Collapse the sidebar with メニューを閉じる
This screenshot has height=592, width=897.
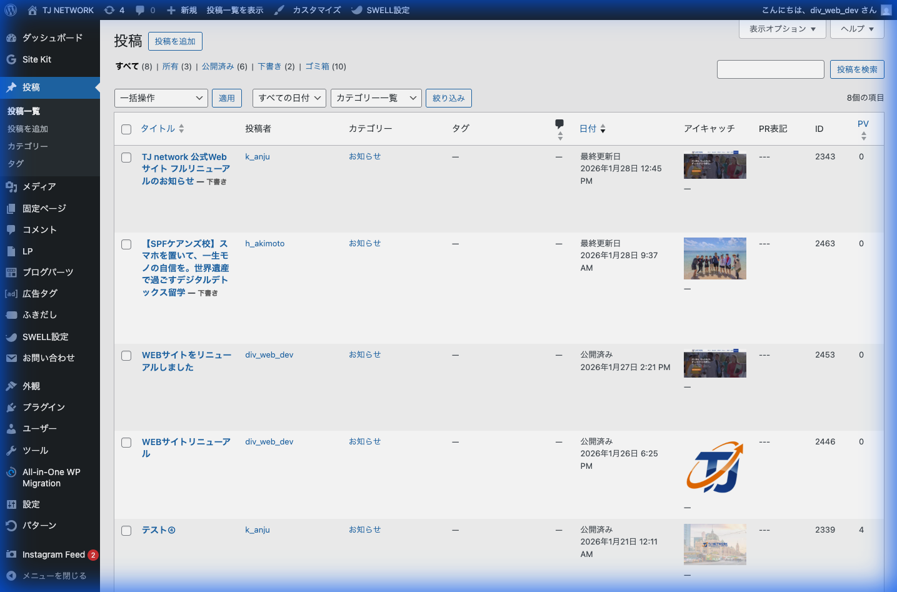54,576
